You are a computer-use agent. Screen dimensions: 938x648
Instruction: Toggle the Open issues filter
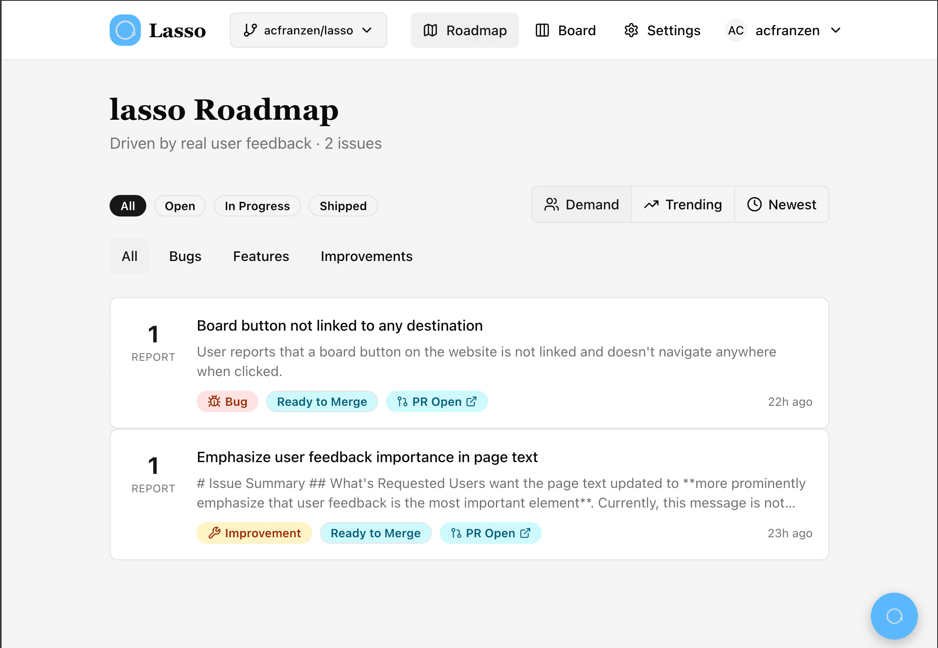180,206
